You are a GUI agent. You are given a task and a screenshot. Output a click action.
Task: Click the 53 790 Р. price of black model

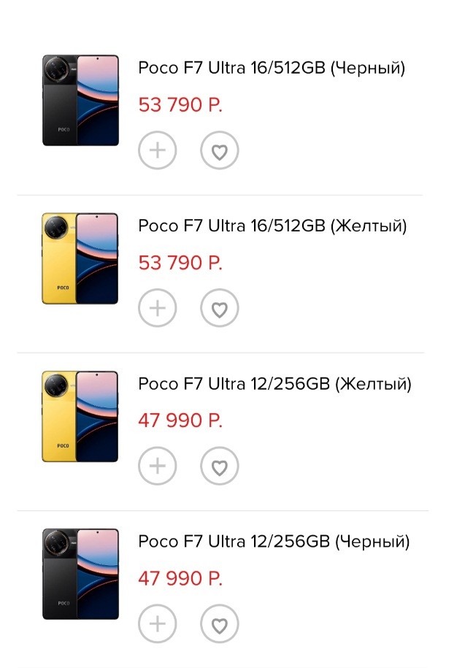pyautogui.click(x=180, y=105)
